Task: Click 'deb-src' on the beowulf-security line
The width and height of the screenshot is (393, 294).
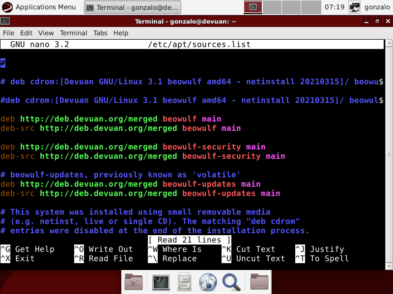Action: pos(18,156)
